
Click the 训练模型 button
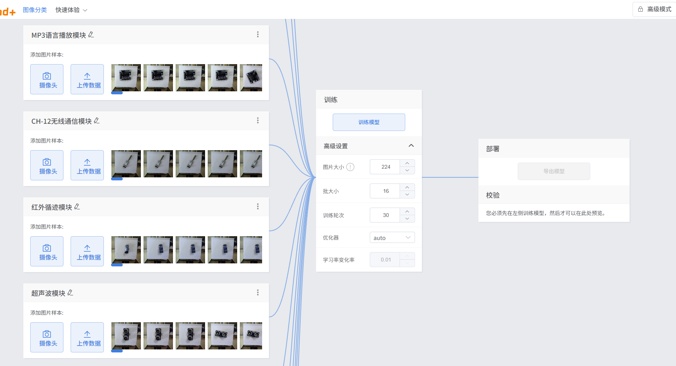pos(369,122)
